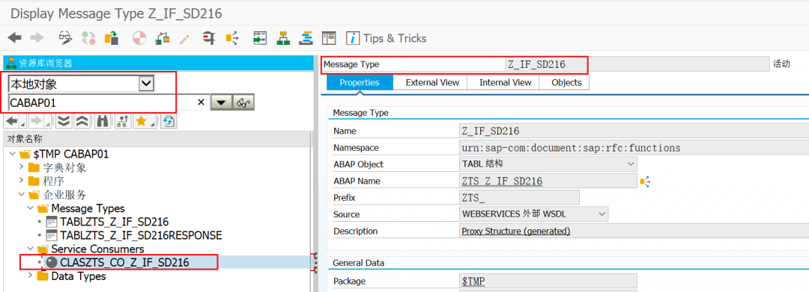Screen dimensions: 809x292
Task: Collapse the $TMP CABAP01 tree node
Action: pos(12,155)
